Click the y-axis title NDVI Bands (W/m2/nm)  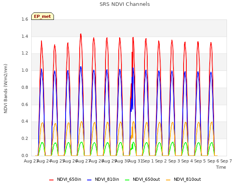(x=5, y=88)
